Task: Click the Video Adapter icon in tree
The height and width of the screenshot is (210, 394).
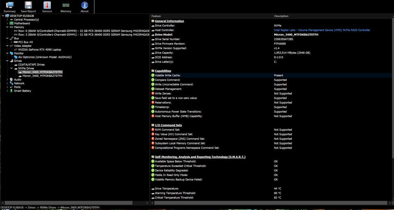Action: (x=11, y=46)
